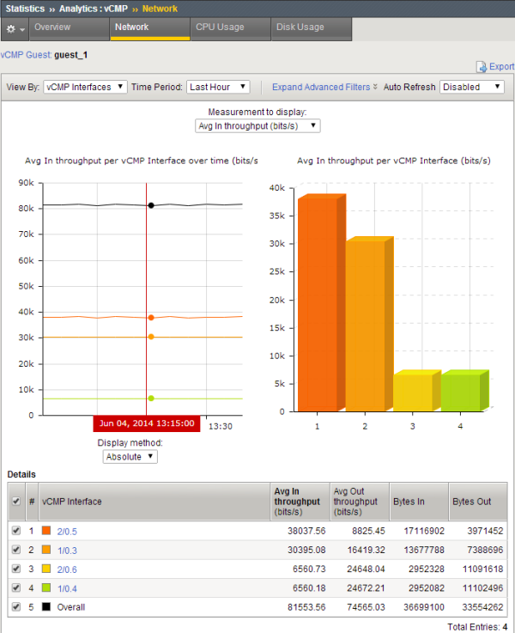This screenshot has height=633, width=515.
Task: Open the Overview tab
Action: (52, 27)
